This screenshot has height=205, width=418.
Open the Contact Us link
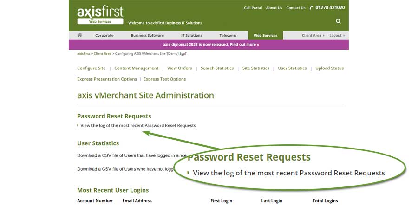[x=296, y=8]
